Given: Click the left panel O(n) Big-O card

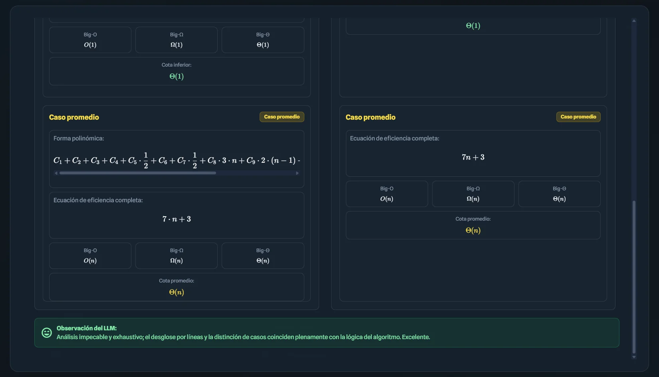Looking at the screenshot, I should [90, 256].
